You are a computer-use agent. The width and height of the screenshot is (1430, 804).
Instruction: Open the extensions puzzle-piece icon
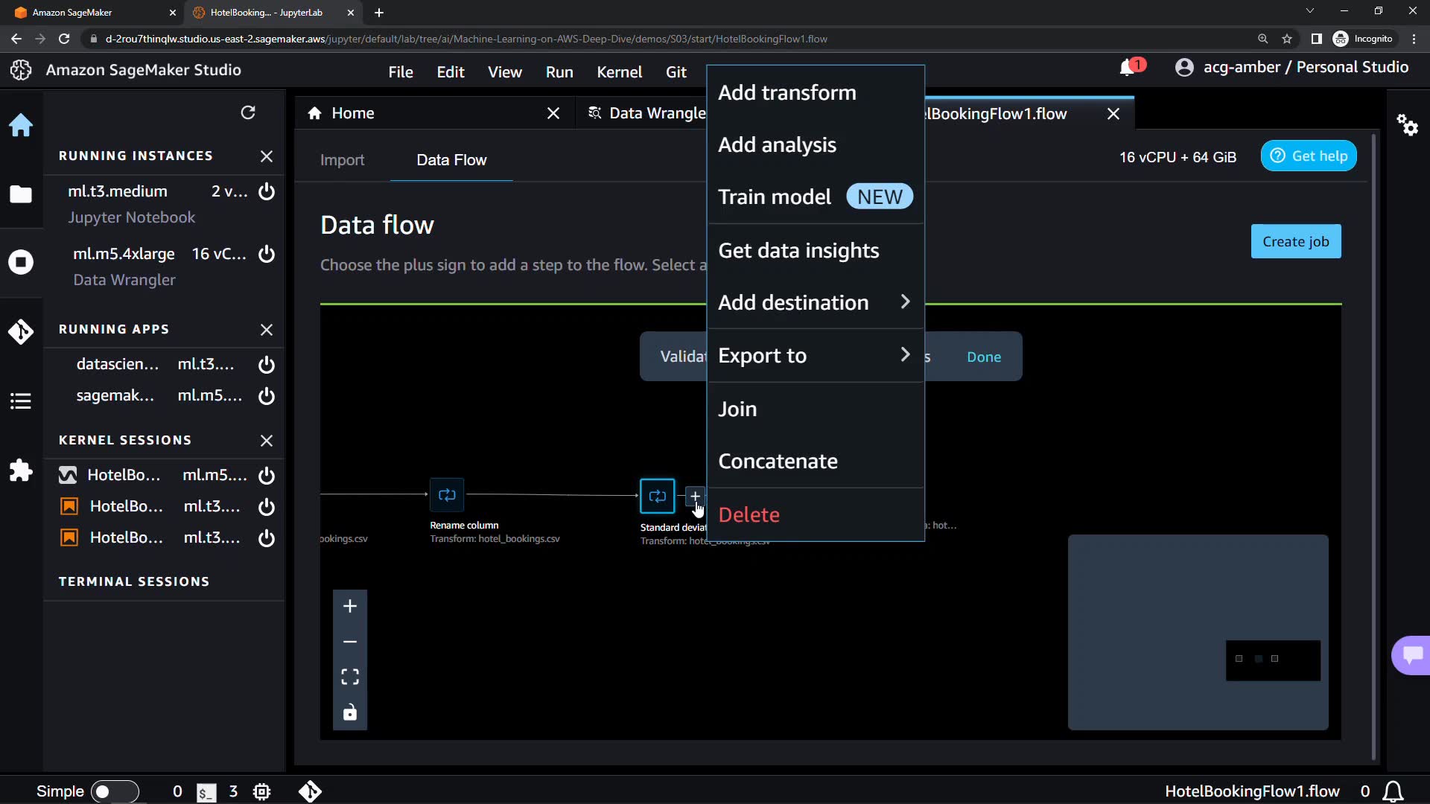point(21,470)
